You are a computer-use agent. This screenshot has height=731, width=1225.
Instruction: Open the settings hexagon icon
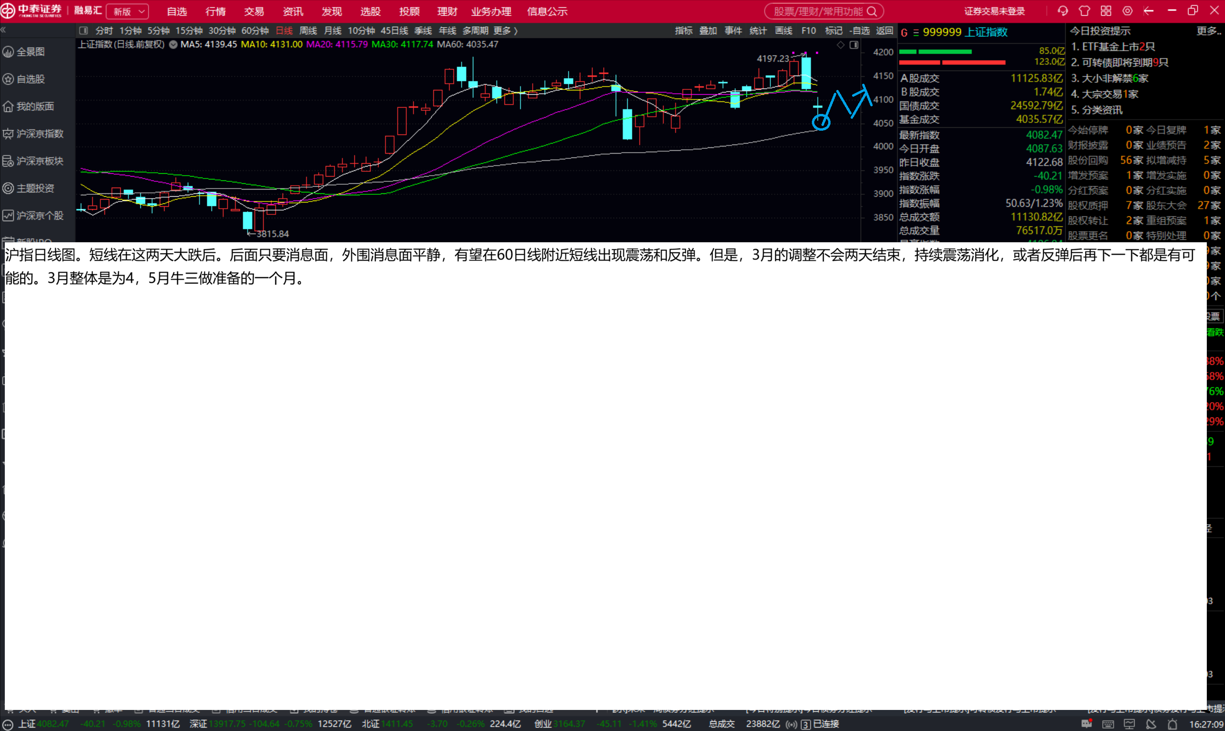click(x=1127, y=11)
